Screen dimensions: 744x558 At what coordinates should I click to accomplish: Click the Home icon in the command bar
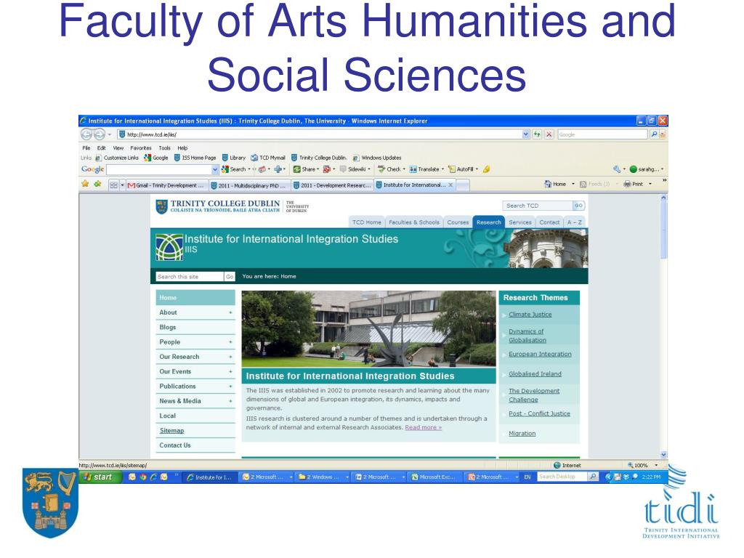pos(548,184)
